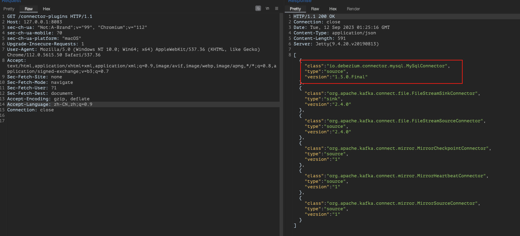Screen dimensions: 520x236
Task: Open the Request panel hamburger options menu
Action: tap(276, 9)
